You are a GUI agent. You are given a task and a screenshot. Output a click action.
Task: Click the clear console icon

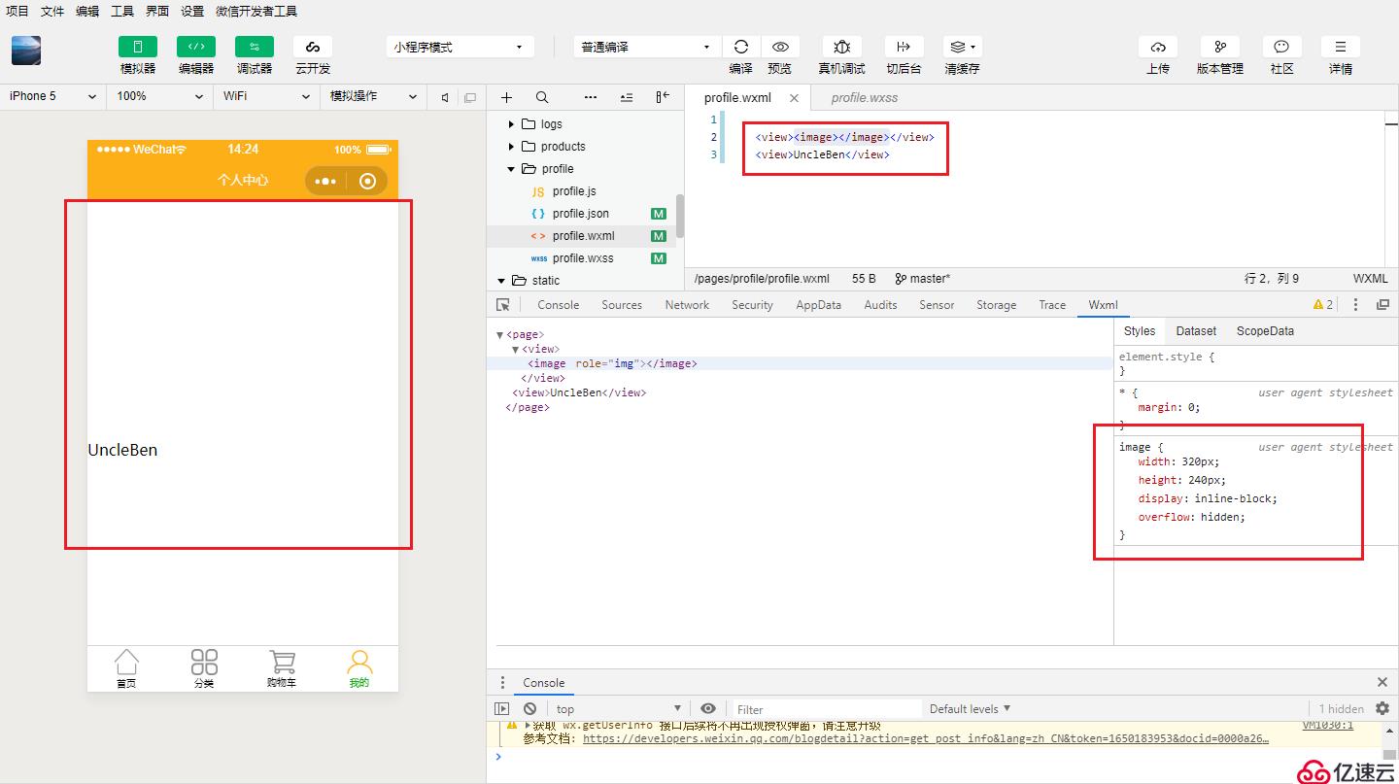pyautogui.click(x=530, y=709)
